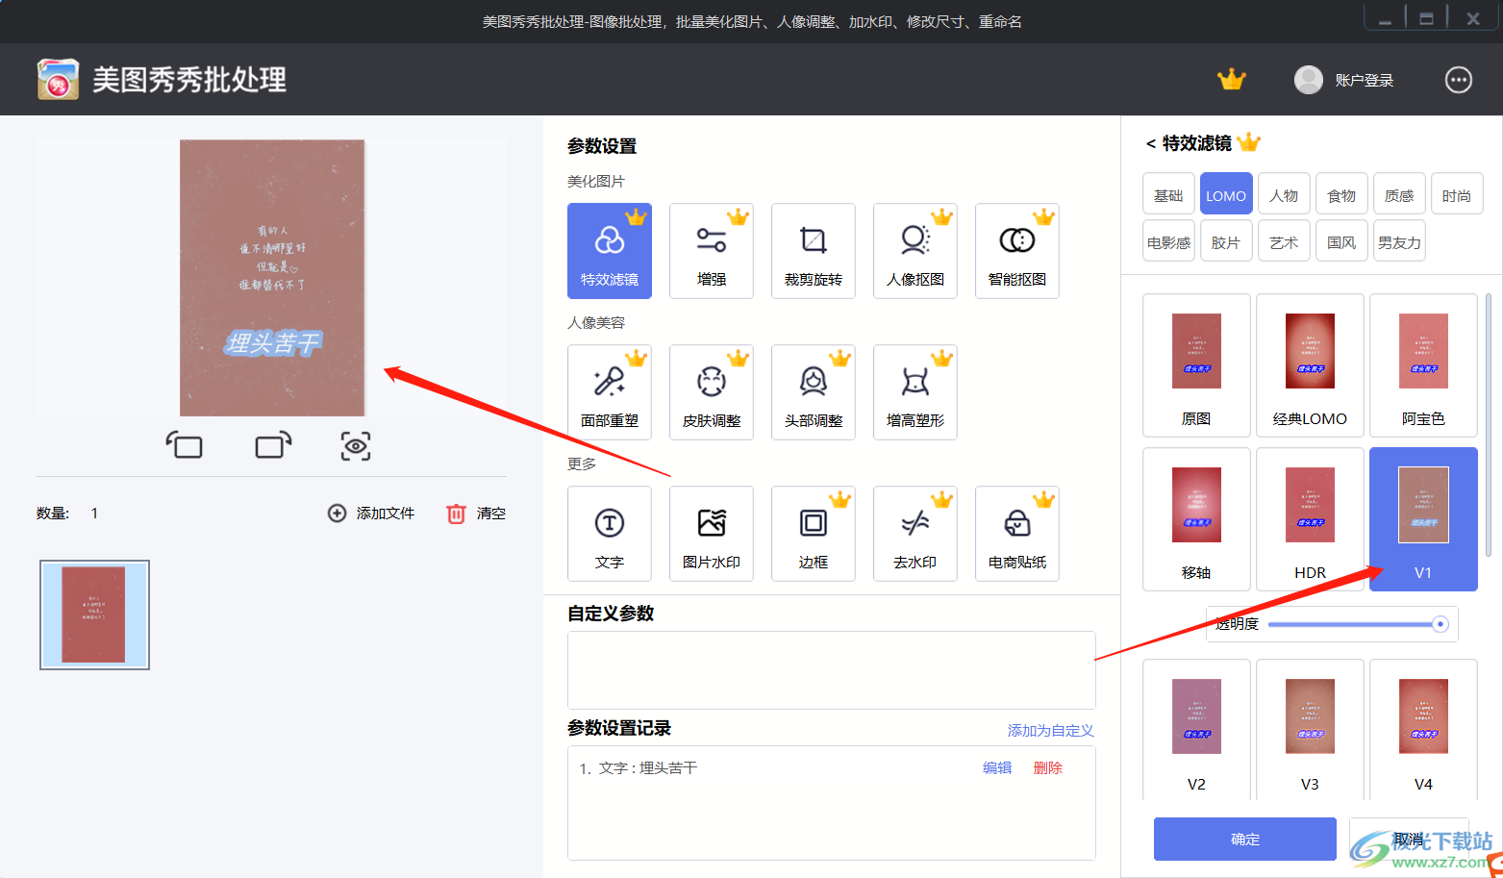Switch to the 艺术 filter tab

tap(1284, 242)
